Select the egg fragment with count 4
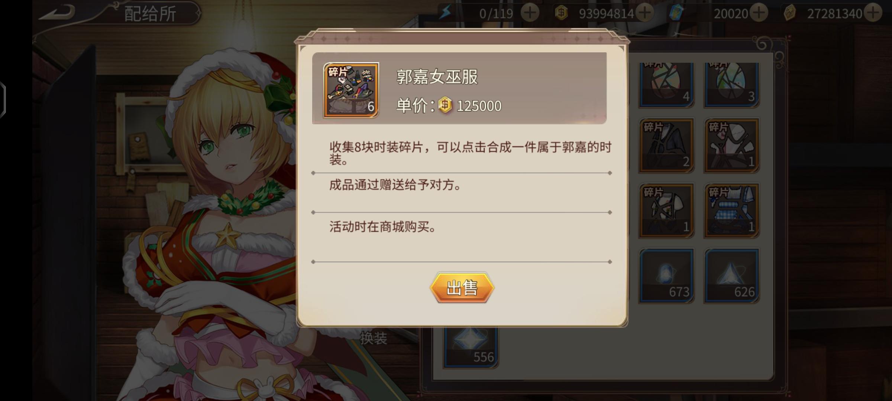This screenshot has height=401, width=892. click(666, 85)
